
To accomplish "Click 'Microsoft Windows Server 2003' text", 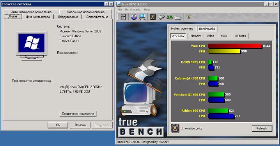I will 80,31.
